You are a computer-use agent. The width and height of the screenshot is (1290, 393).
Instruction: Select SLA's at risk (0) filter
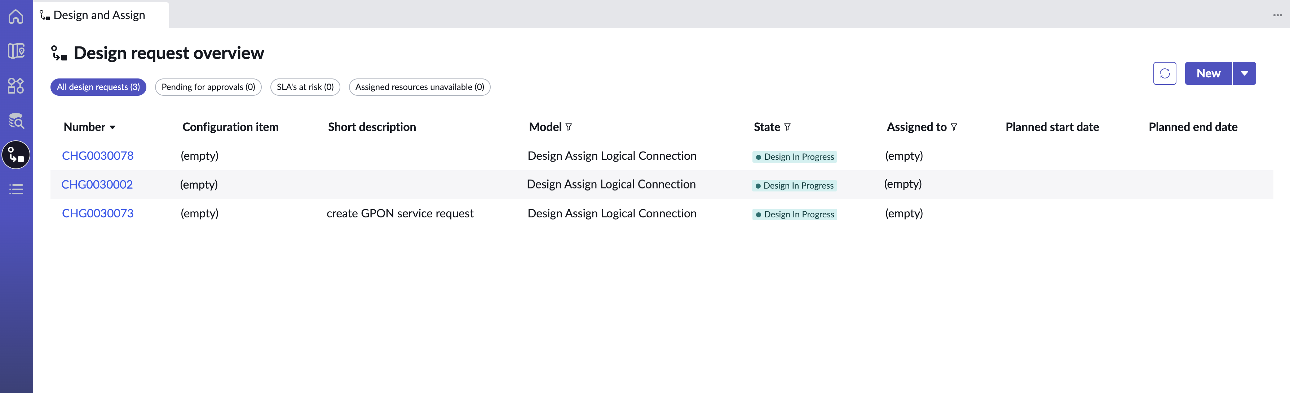coord(305,87)
